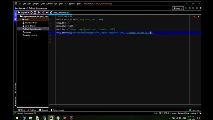The width and height of the screenshot is (213, 120).
Task: Click the collapse all icon
Action: tap(39, 13)
